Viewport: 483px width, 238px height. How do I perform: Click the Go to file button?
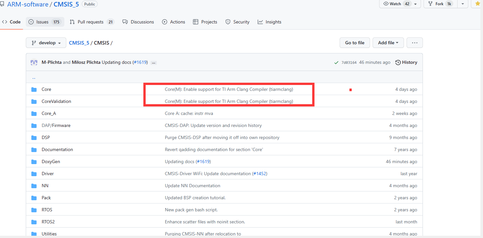(x=355, y=43)
